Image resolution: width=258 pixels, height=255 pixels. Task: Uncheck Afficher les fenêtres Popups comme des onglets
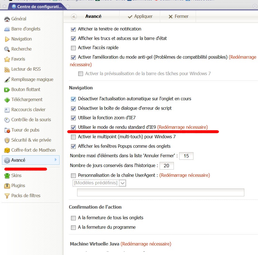(73, 146)
